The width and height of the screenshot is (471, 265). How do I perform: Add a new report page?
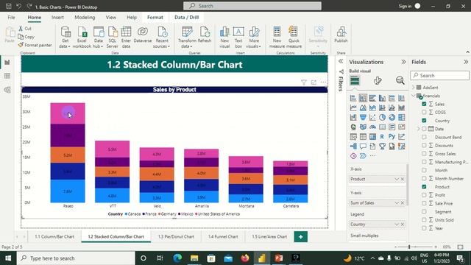click(x=301, y=237)
